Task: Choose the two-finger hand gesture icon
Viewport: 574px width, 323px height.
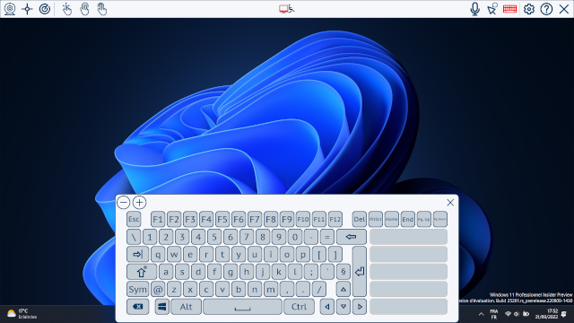Action: tap(84, 9)
